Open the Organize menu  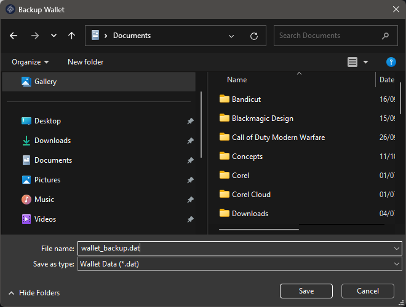[30, 62]
